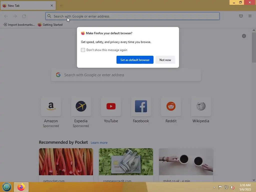Select the New Tab tab
Image resolution: width=256 pixels, height=192 pixels.
28,5
